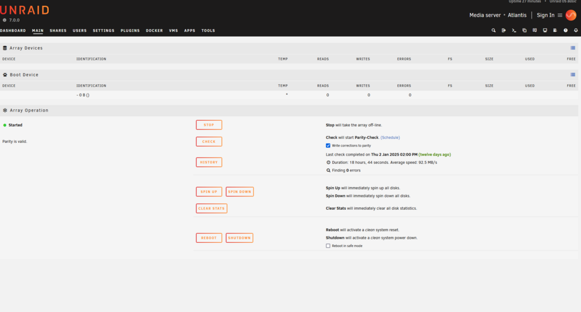The image size is (581, 312).
Task: Click the feedback icon in header
Action: point(535,30)
